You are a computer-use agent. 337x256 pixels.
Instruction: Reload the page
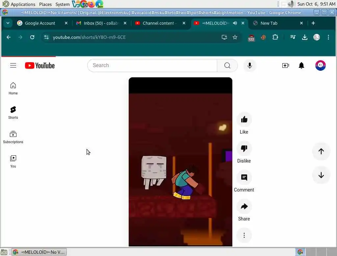32,37
